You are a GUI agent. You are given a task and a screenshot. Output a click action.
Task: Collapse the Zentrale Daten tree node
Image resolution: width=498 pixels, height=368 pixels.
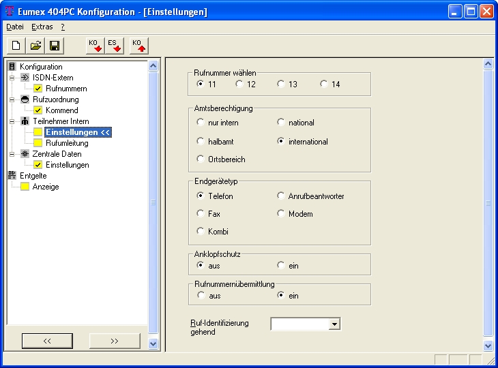12,154
